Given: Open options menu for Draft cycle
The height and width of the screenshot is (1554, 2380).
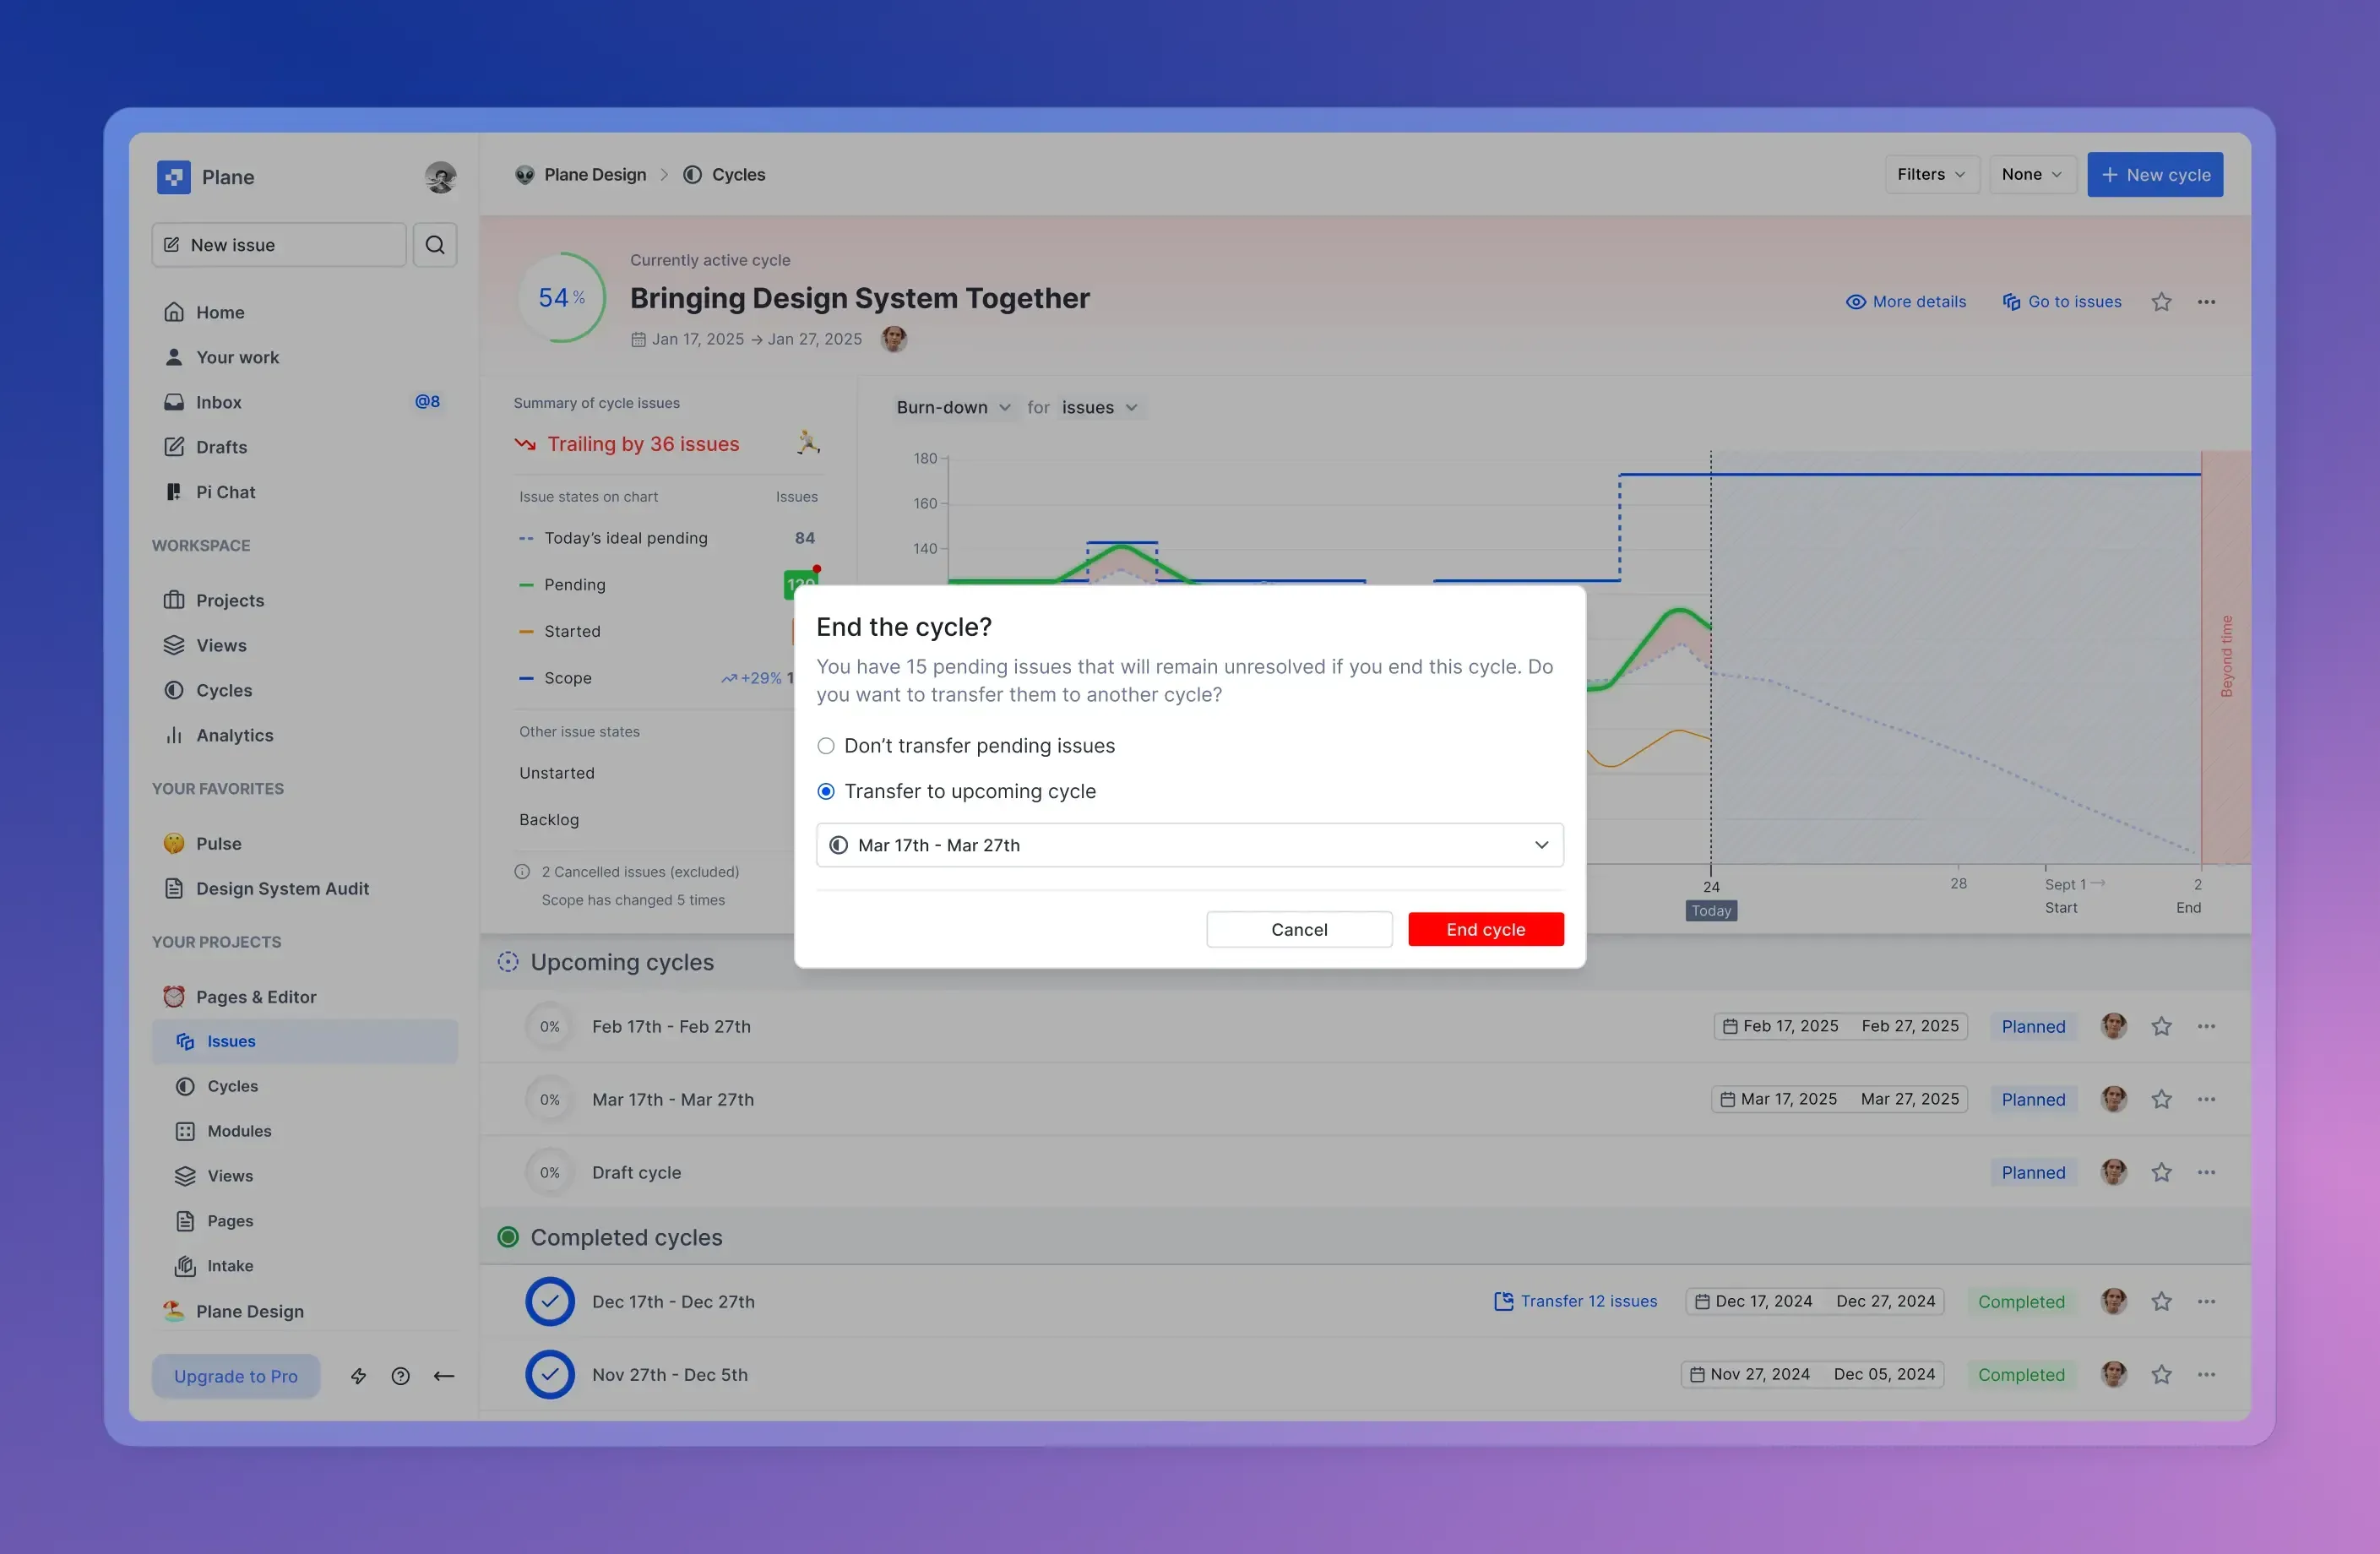Looking at the screenshot, I should coord(2207,1172).
